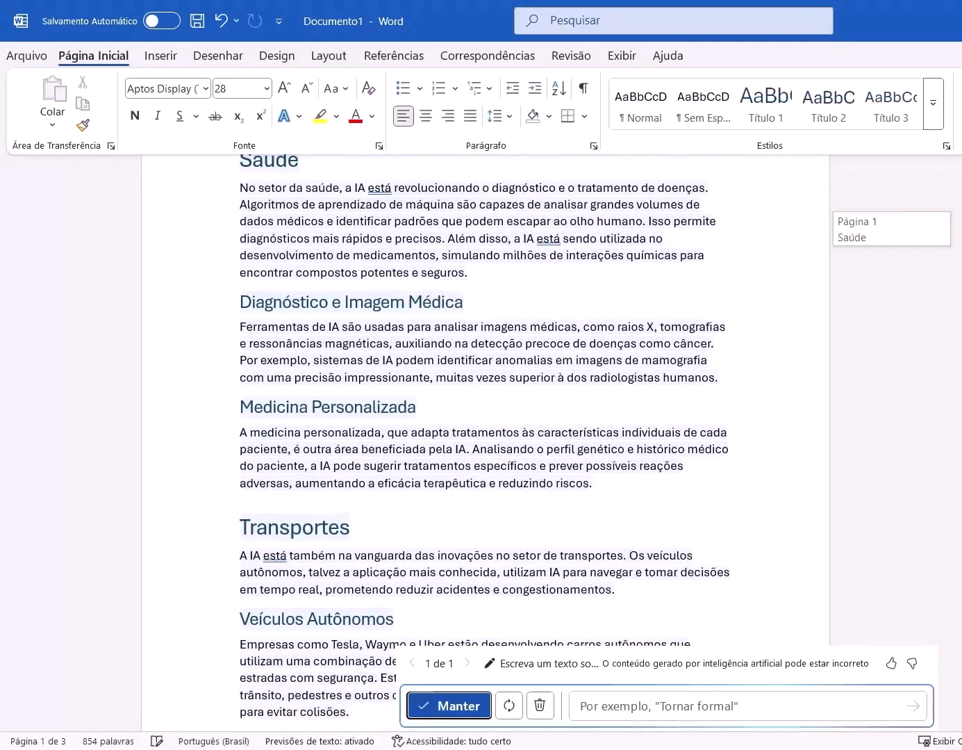The width and height of the screenshot is (962, 750).
Task: Toggle Salvamento Automático switch
Action: coord(161,21)
